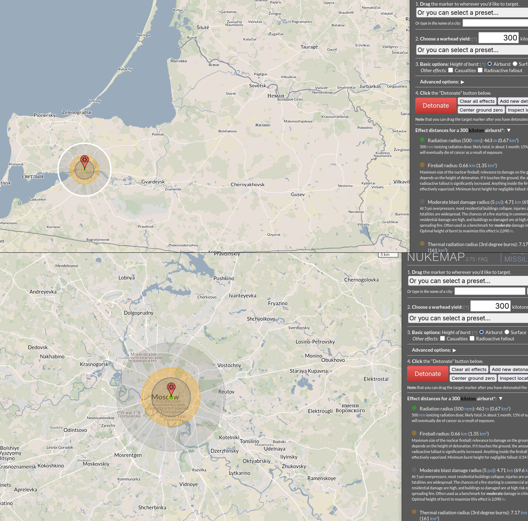Screen dimensions: 528x521
Task: Collapse Effect distances arrow in the upper window
Action: tap(509, 130)
